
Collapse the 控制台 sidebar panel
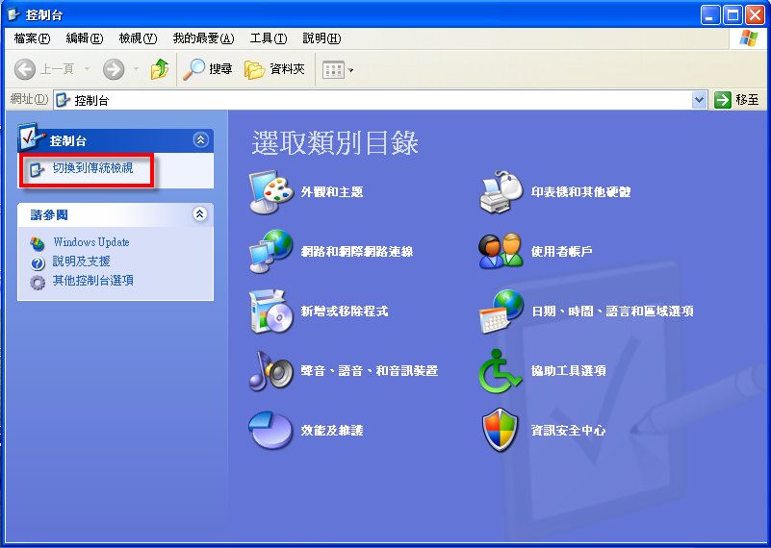(200, 140)
